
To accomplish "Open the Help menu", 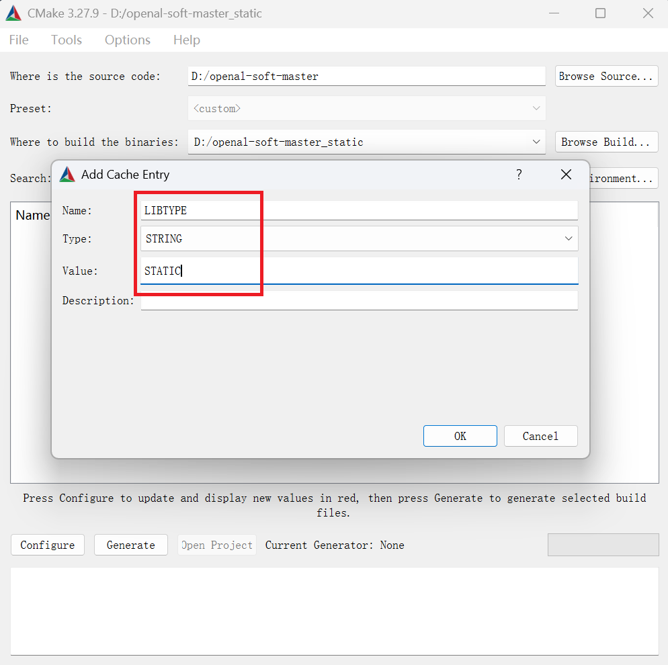I will pyautogui.click(x=187, y=40).
